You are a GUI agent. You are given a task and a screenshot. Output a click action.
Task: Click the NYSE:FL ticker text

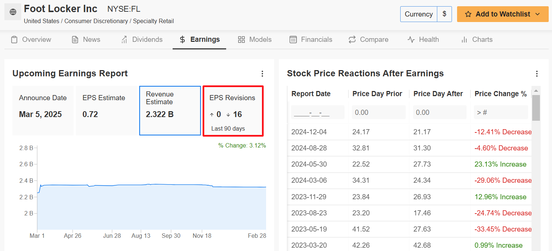[x=124, y=9]
